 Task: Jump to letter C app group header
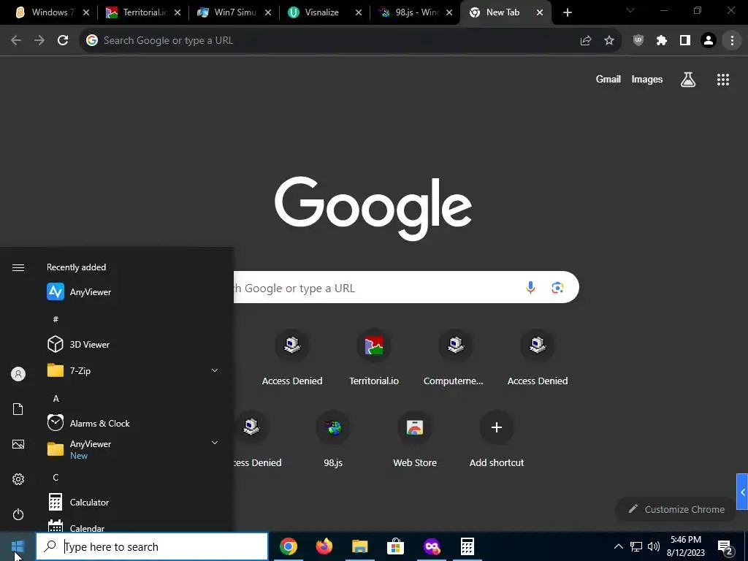pos(56,478)
